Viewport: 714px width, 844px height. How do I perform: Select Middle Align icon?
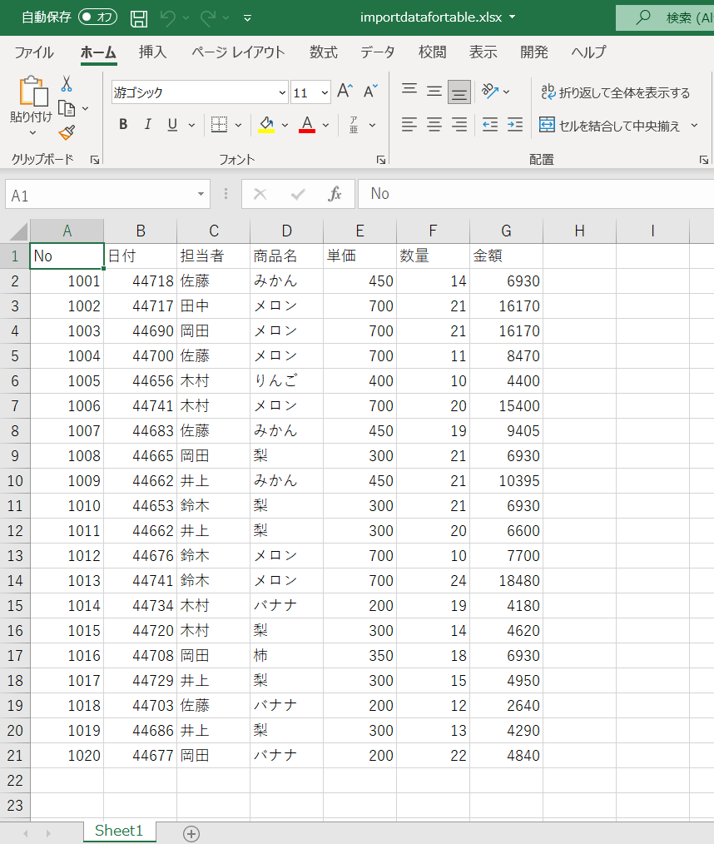point(434,92)
